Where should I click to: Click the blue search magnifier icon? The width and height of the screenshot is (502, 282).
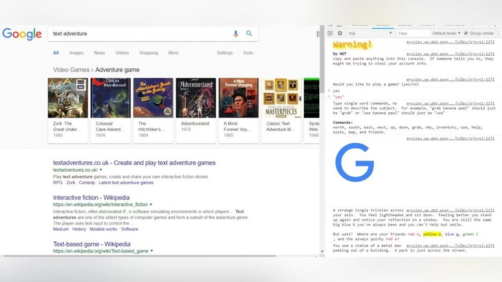(249, 34)
